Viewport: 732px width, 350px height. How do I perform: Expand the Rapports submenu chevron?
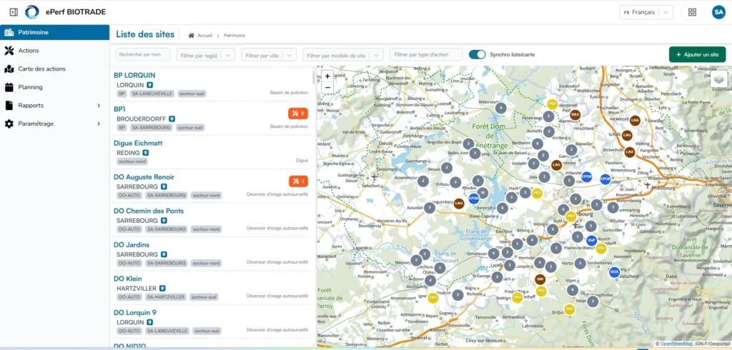click(x=99, y=106)
